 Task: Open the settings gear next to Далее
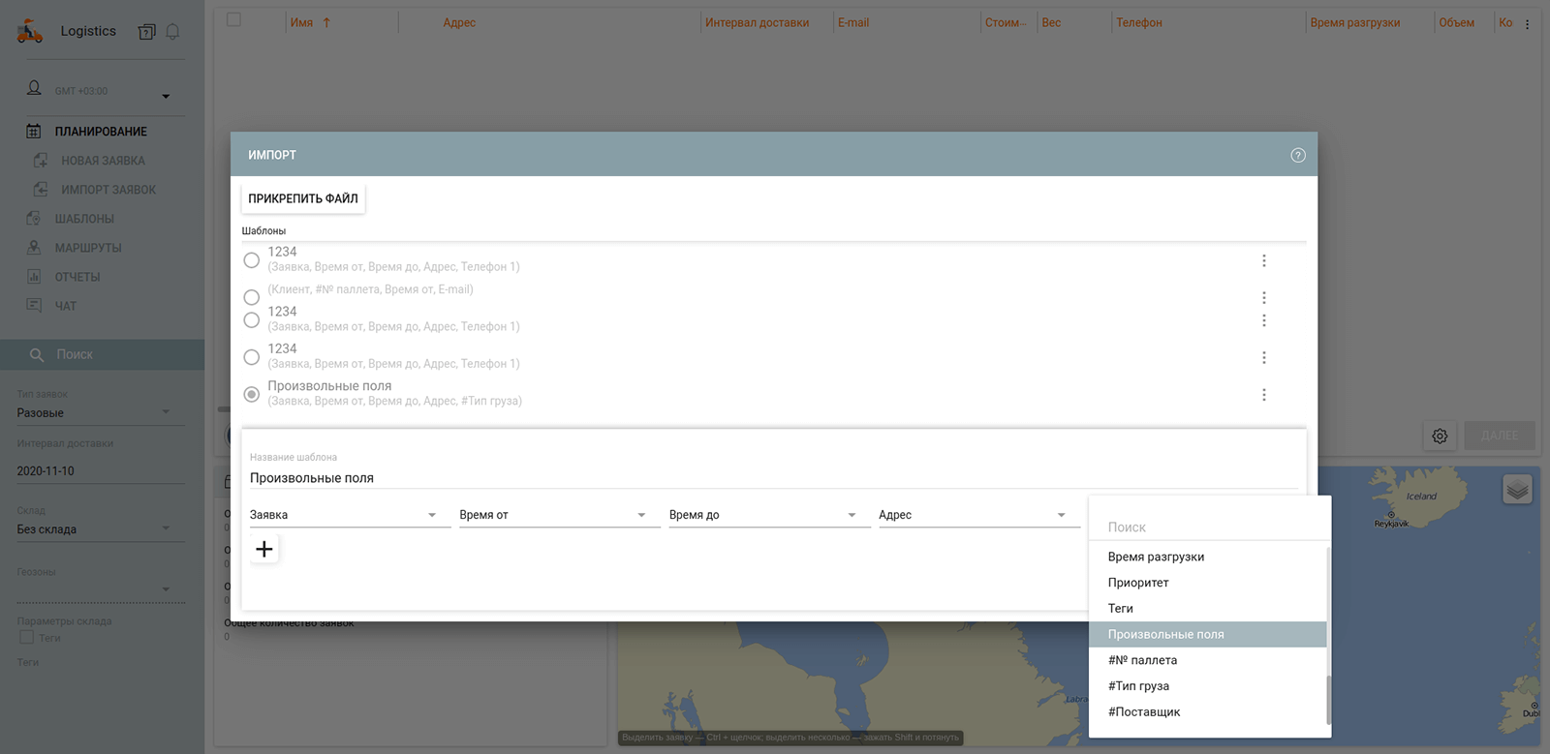pyautogui.click(x=1440, y=436)
